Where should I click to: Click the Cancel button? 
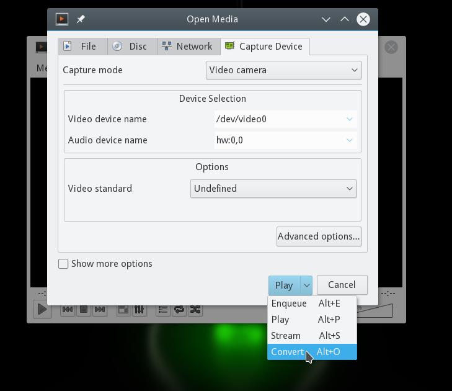click(x=342, y=285)
